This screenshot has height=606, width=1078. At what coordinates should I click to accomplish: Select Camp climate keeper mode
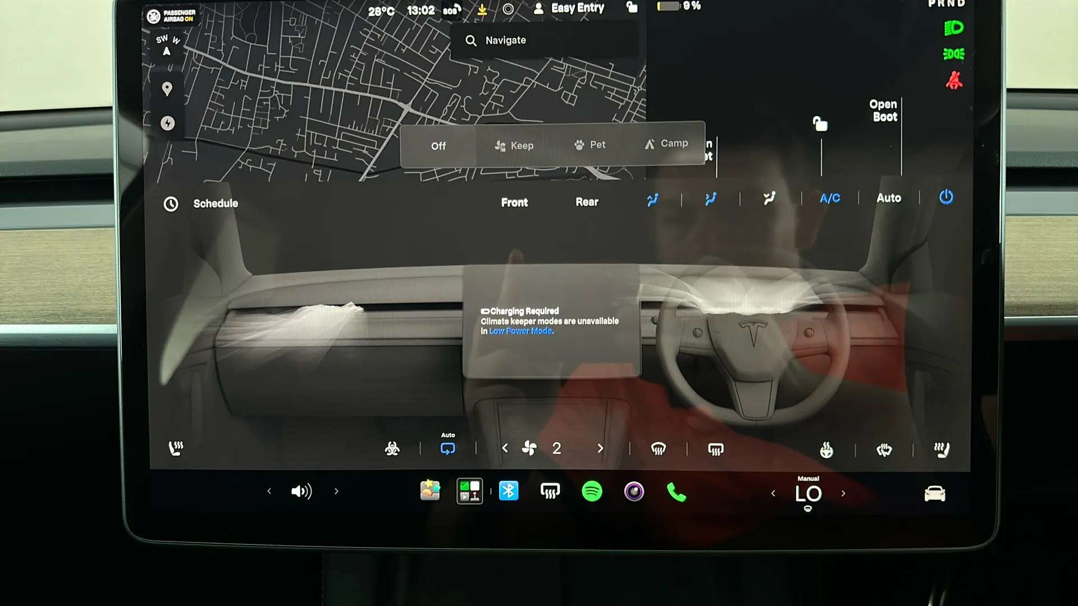666,144
